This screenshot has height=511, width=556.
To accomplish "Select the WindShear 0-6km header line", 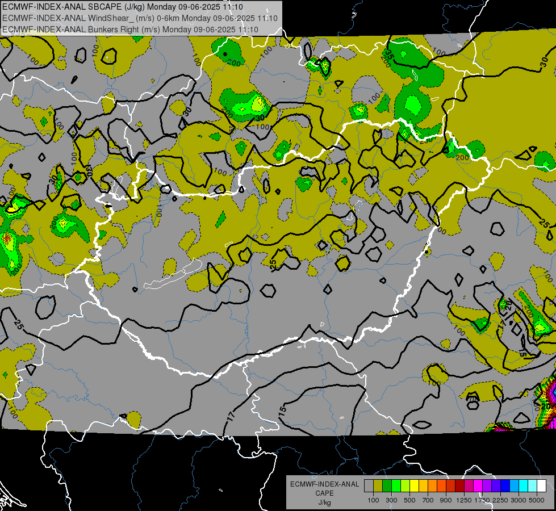I will click(140, 18).
